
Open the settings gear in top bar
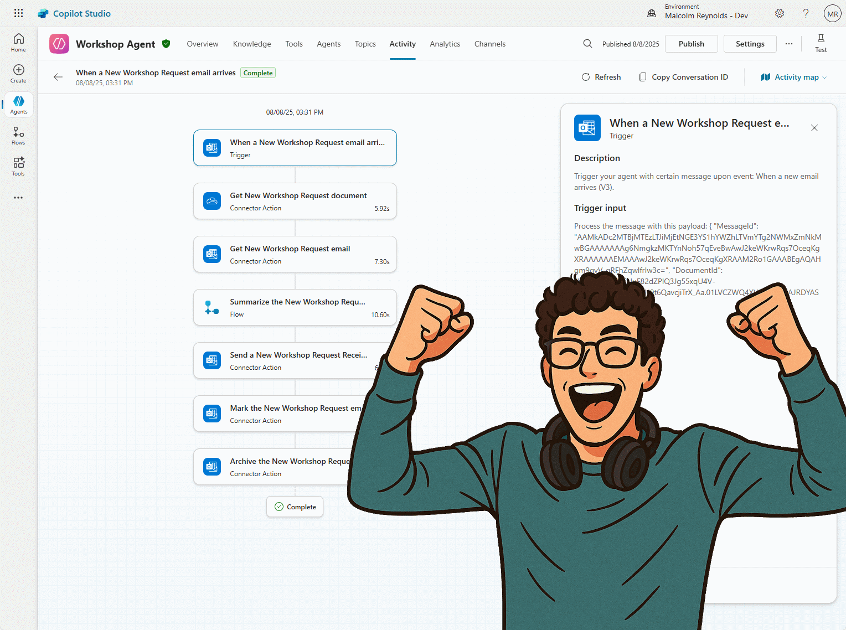click(780, 13)
